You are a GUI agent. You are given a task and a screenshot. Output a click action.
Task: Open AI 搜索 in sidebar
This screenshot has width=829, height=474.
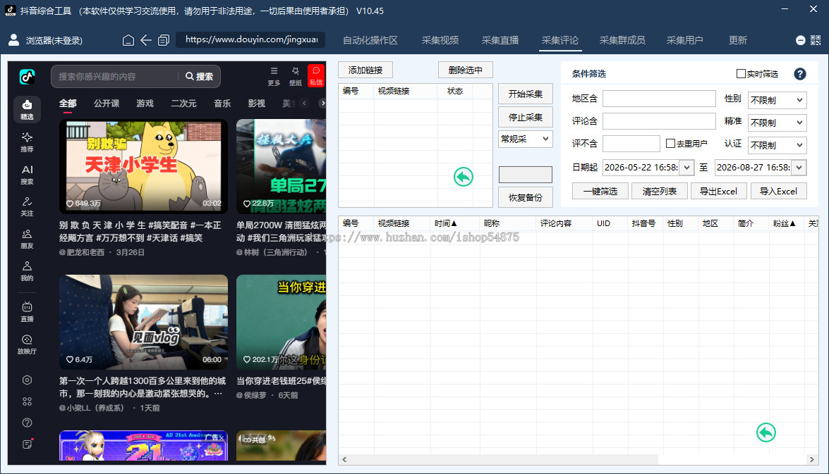(27, 174)
